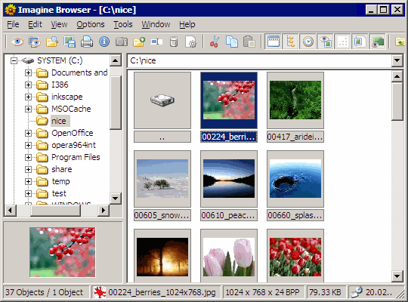The height and width of the screenshot is (302, 408).
Task: Open the C:\nice path dropdown arrow
Action: click(x=397, y=60)
